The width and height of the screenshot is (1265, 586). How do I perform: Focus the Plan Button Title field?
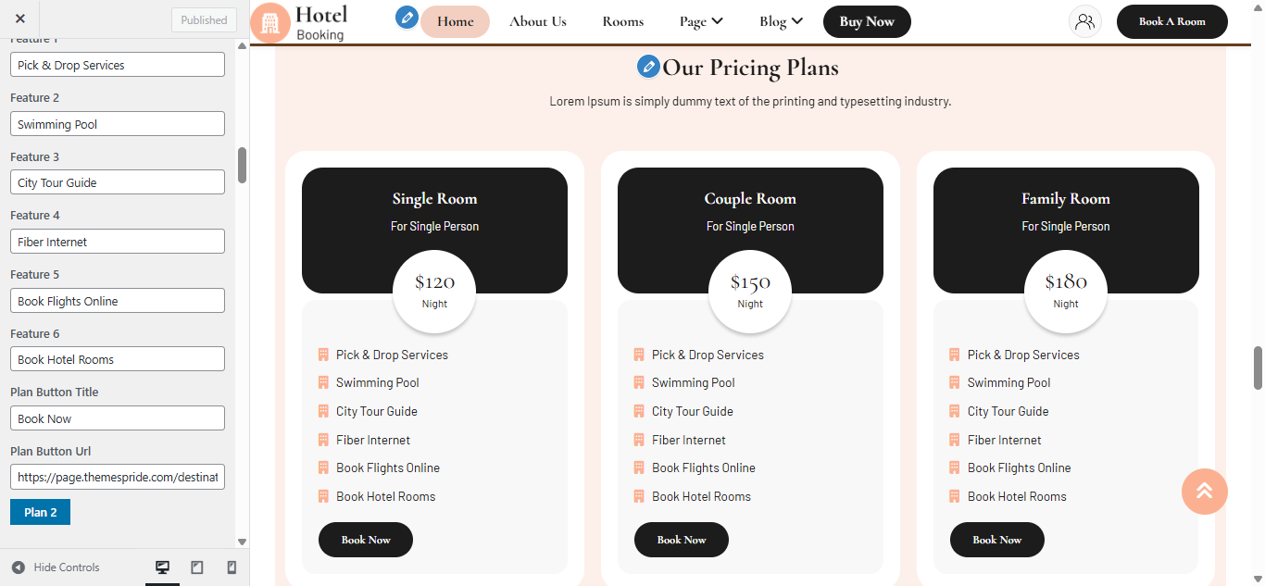pos(118,418)
